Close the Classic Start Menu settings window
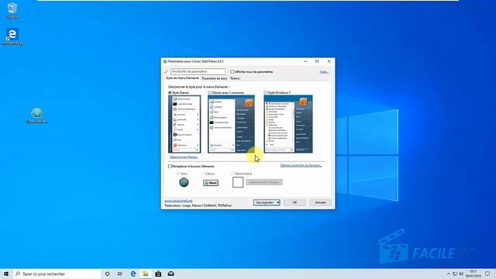Image resolution: width=496 pixels, height=279 pixels. point(329,61)
